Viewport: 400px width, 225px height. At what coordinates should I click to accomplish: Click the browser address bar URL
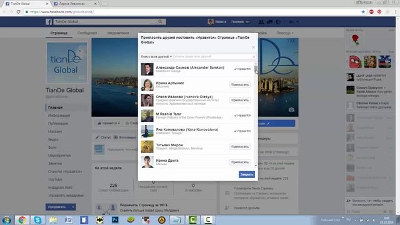62,12
